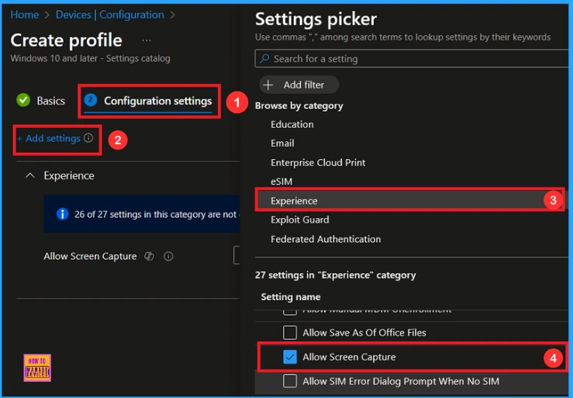Select the Federated Authentication category
The height and width of the screenshot is (398, 573).
(x=326, y=239)
